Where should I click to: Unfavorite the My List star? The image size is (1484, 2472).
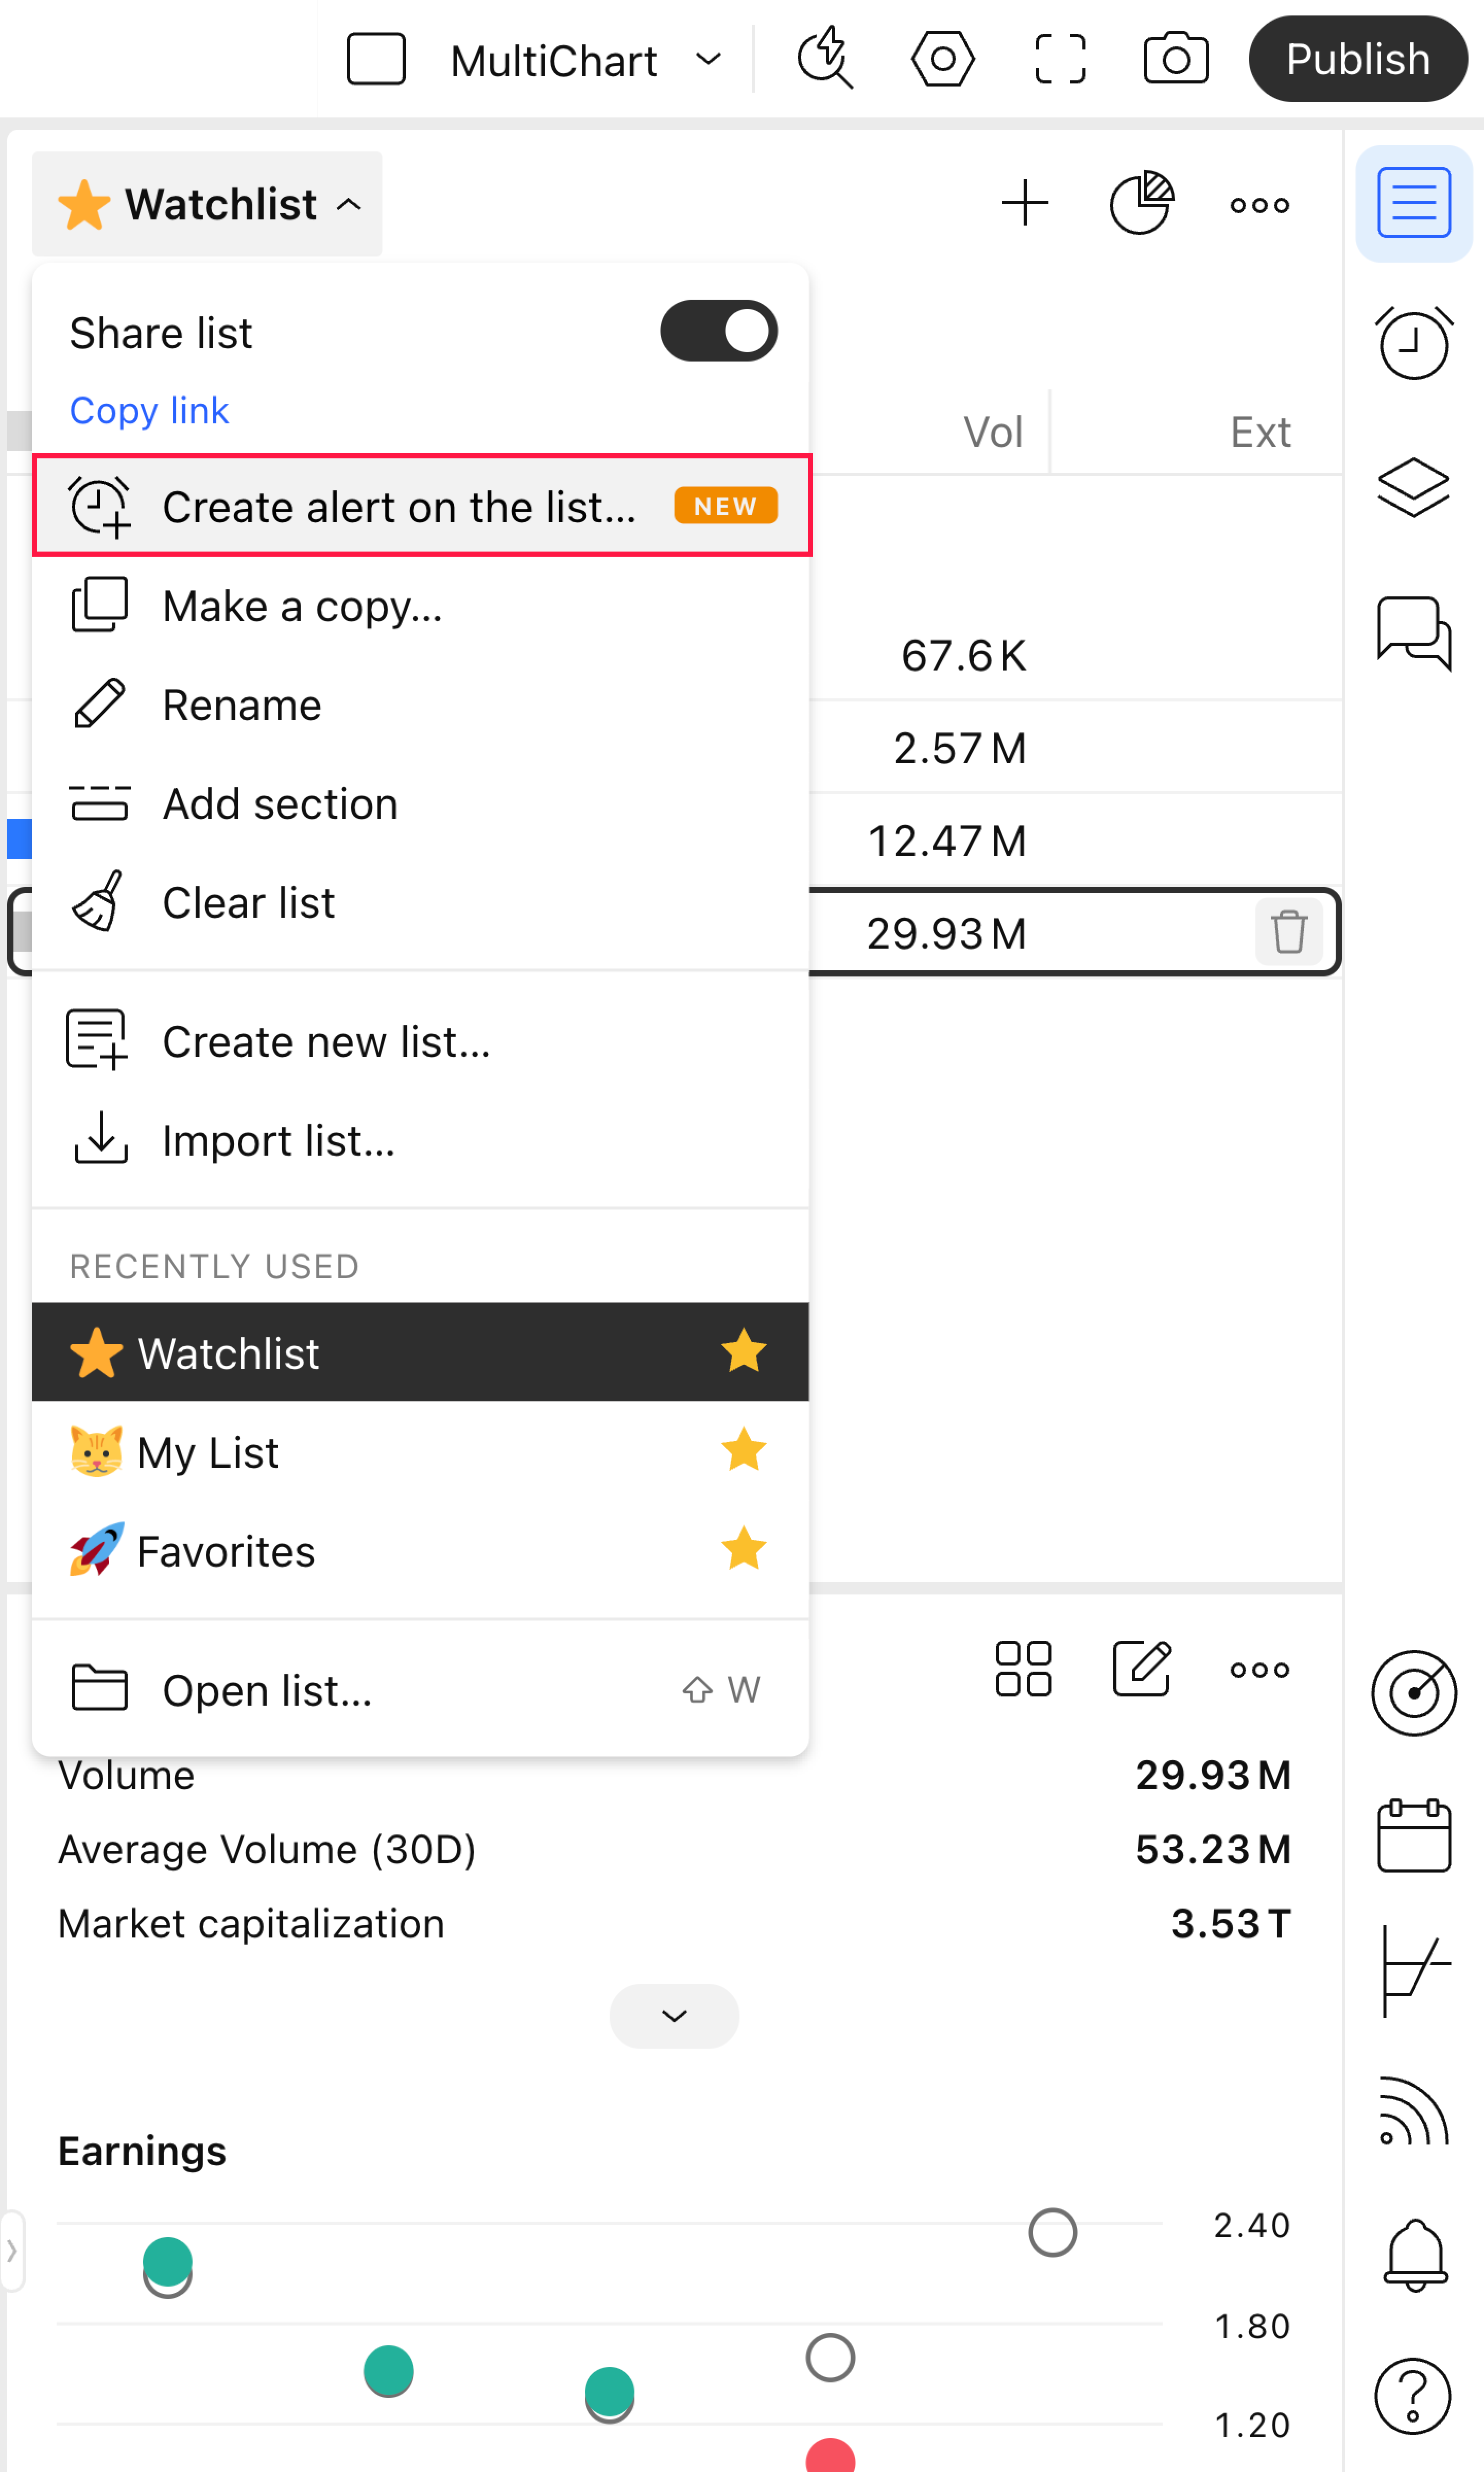pos(743,1451)
